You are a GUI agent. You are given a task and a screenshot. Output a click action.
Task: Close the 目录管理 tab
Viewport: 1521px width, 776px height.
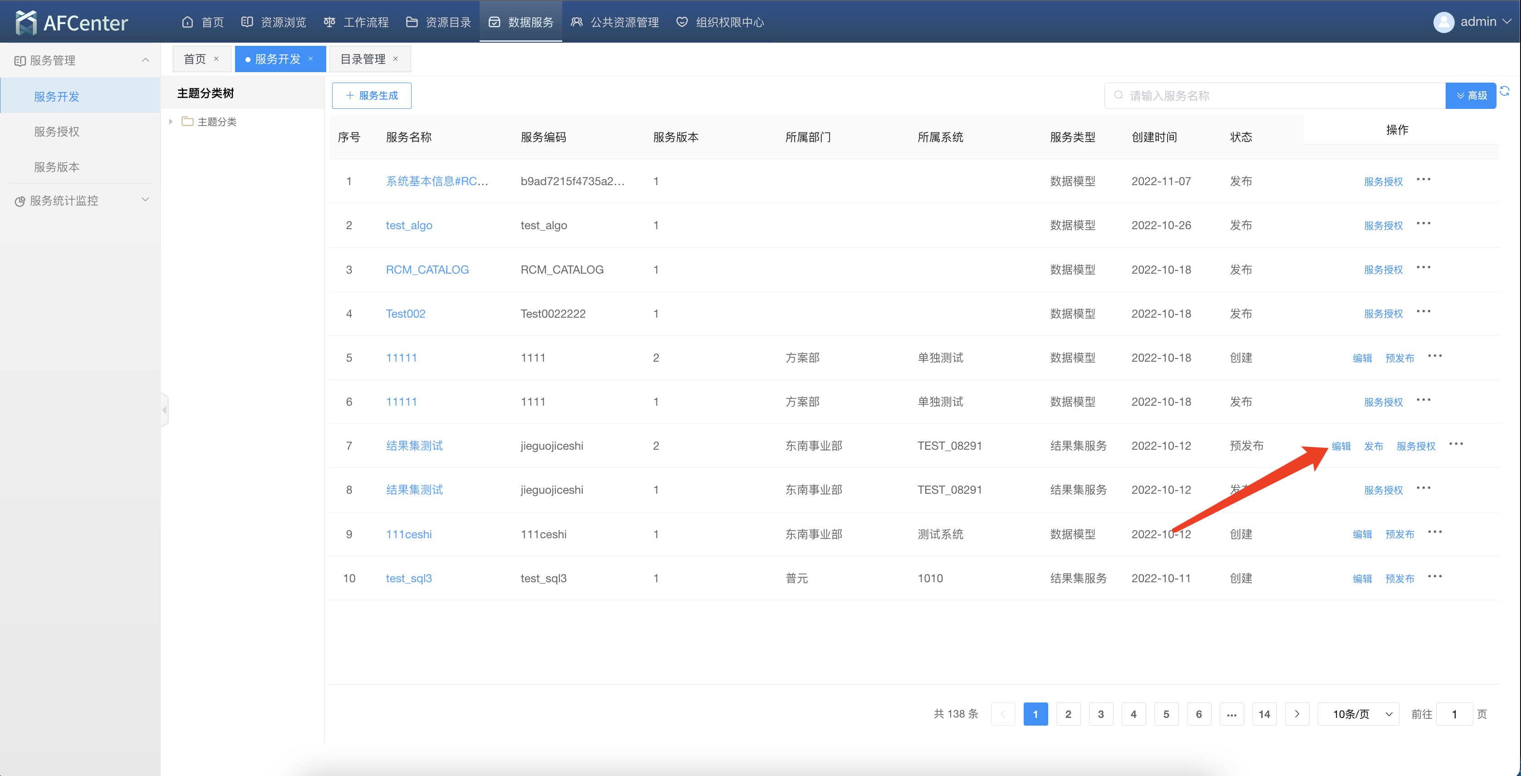(x=396, y=59)
